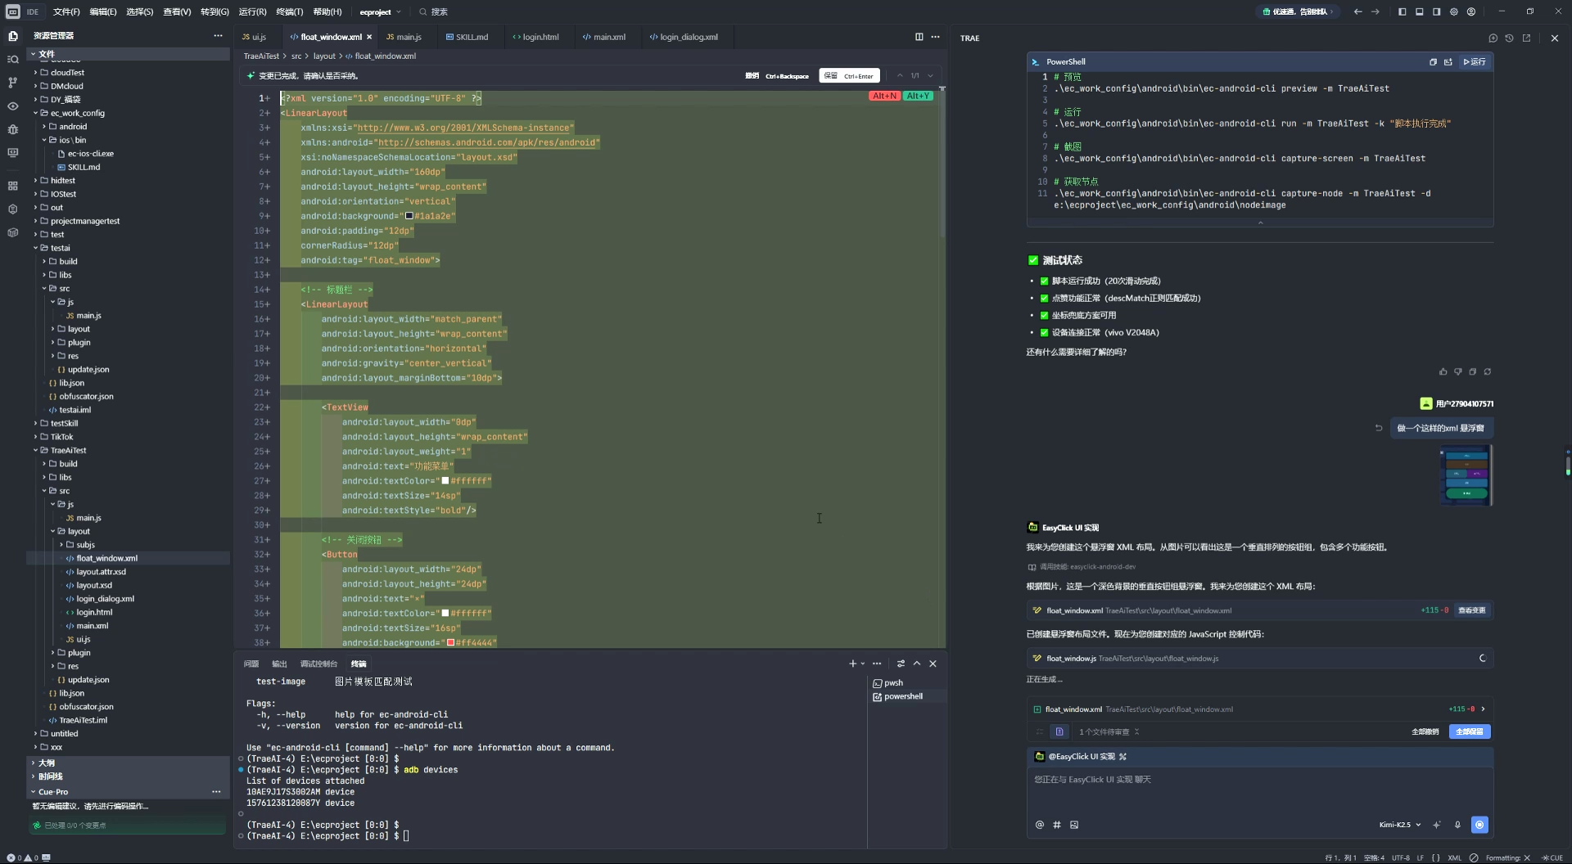Image resolution: width=1572 pixels, height=864 pixels.
Task: Open the Kimi-K2.5 model dropdown
Action: pos(1399,825)
